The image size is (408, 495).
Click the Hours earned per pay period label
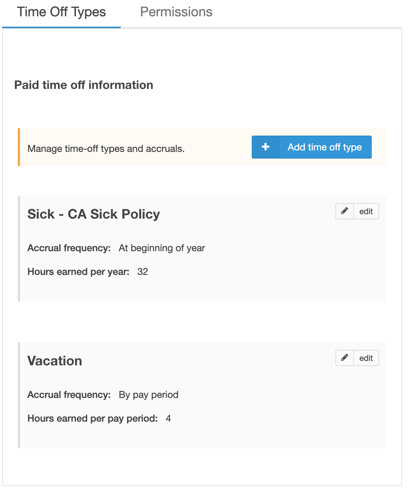tap(93, 418)
